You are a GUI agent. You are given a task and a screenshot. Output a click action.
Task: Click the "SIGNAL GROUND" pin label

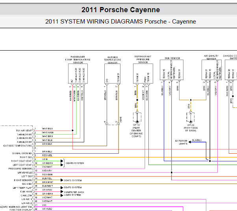pos(22,153)
